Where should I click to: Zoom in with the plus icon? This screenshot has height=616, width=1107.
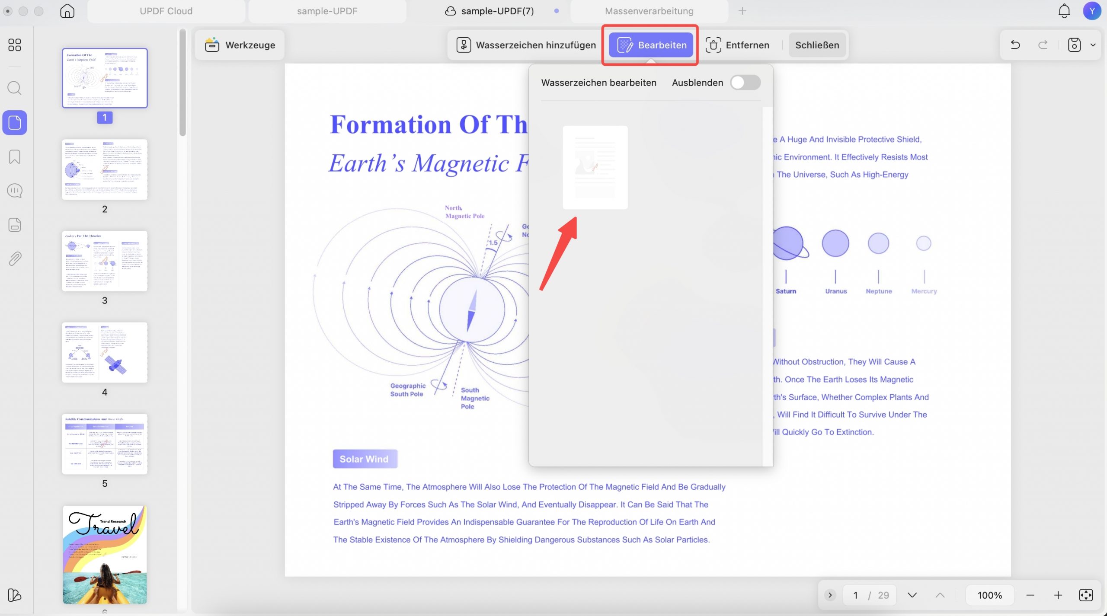1058,595
